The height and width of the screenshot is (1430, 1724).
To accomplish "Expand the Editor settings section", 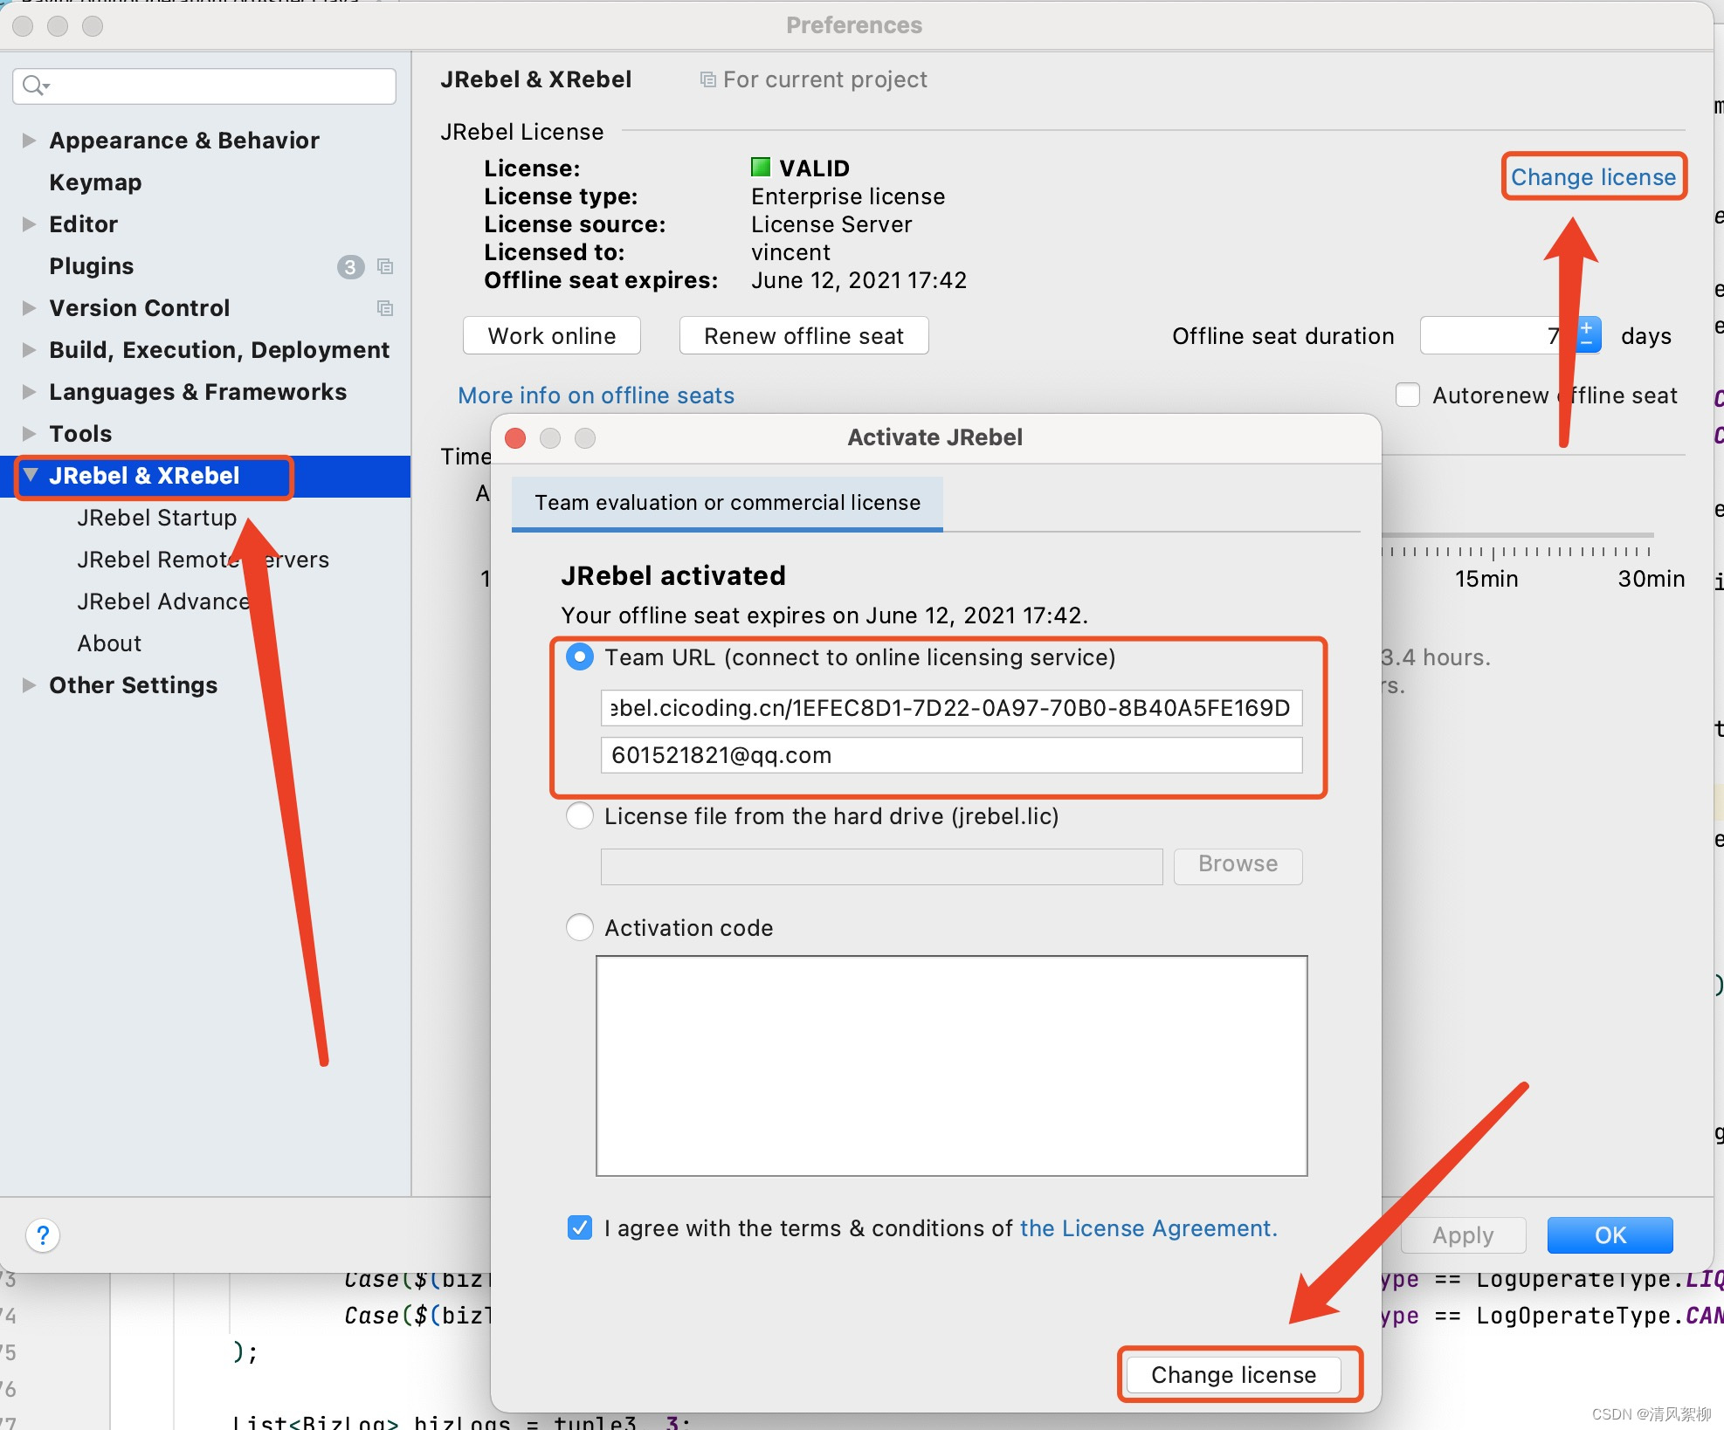I will (x=29, y=224).
